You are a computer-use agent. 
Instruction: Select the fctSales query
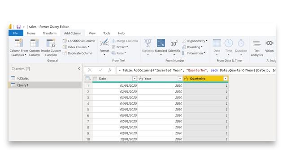point(45,78)
